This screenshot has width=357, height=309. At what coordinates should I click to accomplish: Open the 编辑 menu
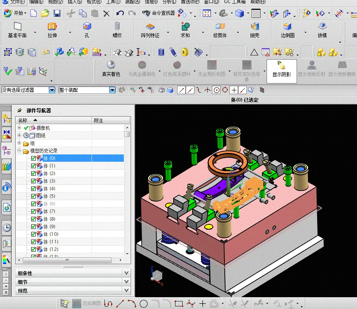(x=36, y=2)
